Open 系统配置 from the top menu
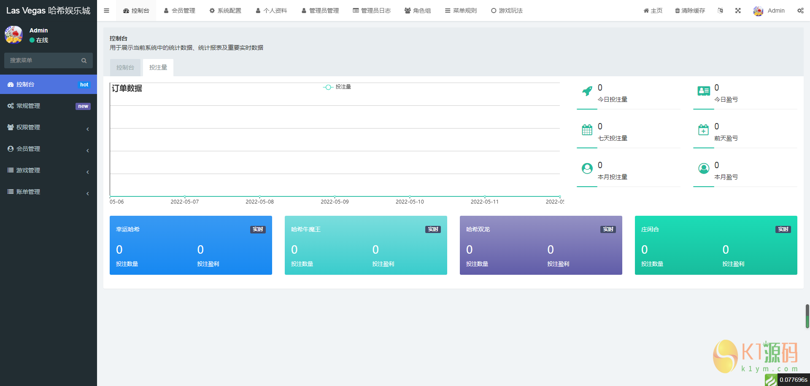The height and width of the screenshot is (386, 810). (x=225, y=10)
